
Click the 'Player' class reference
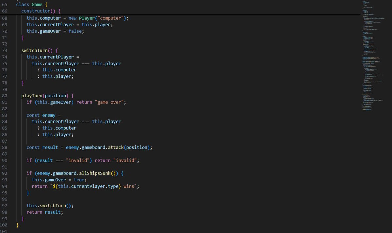click(87, 18)
